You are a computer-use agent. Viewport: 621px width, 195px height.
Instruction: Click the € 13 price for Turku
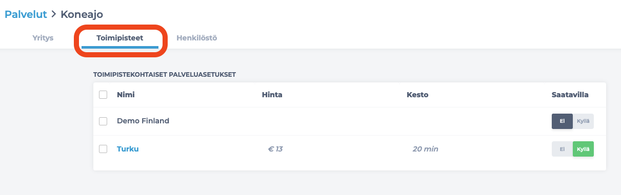click(275, 149)
